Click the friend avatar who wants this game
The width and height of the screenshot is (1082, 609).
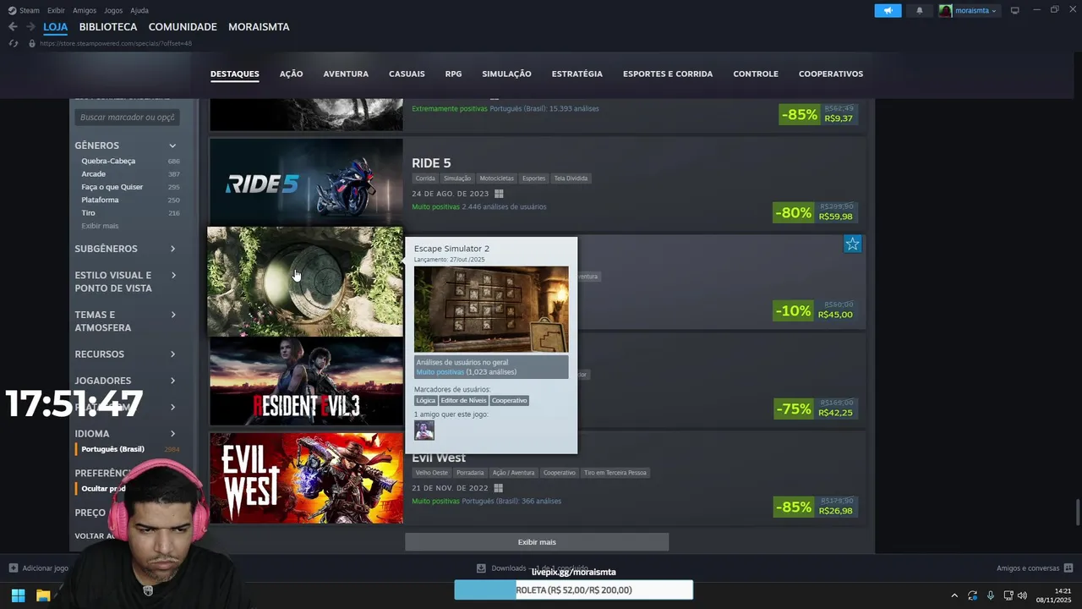point(424,431)
